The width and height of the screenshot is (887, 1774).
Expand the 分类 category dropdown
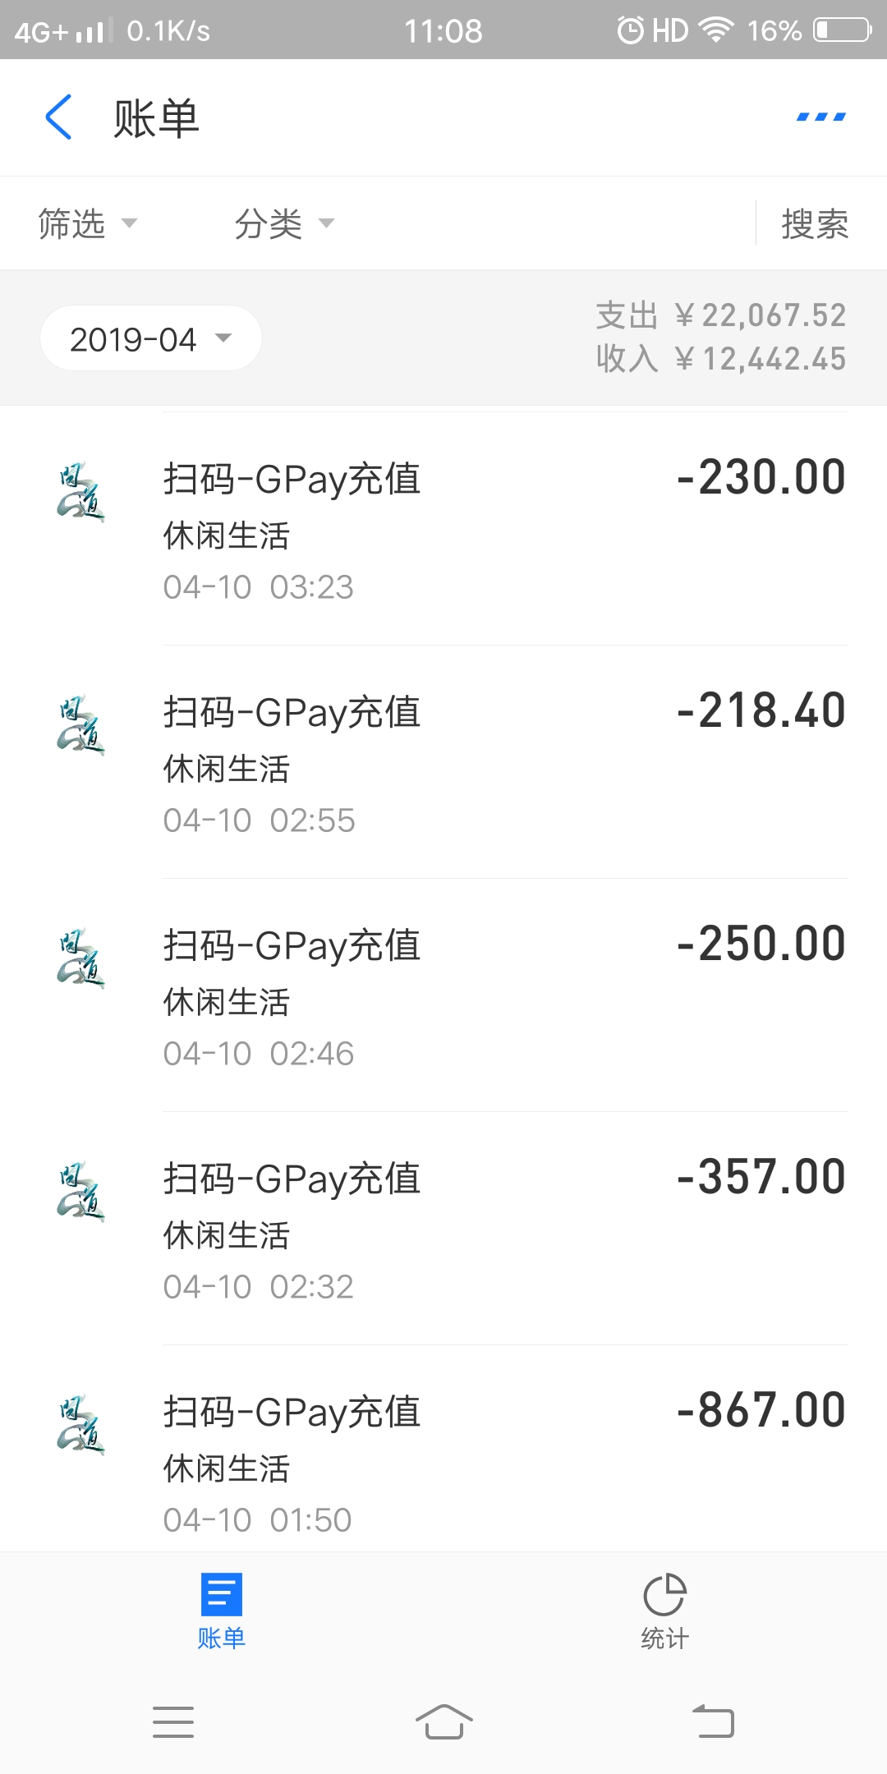pyautogui.click(x=284, y=223)
